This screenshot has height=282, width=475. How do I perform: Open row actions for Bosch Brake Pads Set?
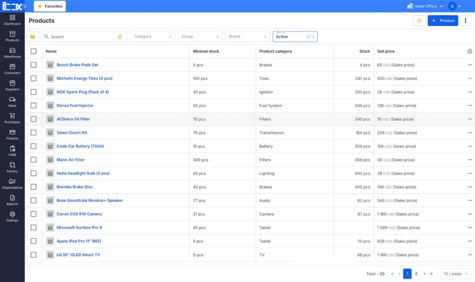pyautogui.click(x=470, y=65)
